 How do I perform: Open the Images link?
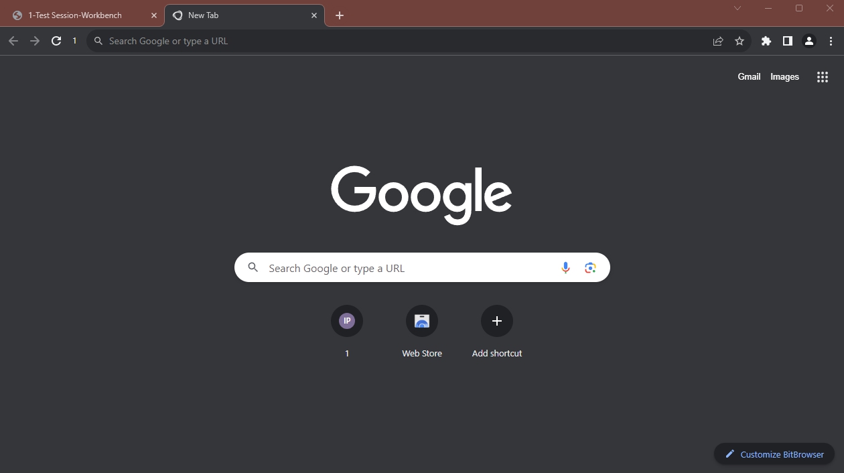[x=784, y=77]
